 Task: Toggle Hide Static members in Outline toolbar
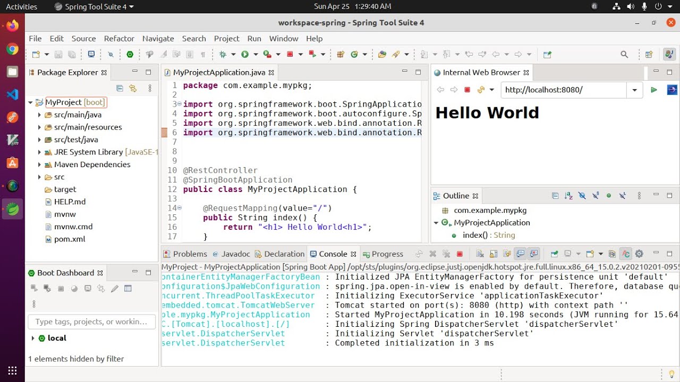tap(596, 196)
